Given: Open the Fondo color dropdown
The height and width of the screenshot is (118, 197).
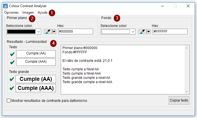Looking at the screenshot, I should pyautogui.click(x=133, y=31).
